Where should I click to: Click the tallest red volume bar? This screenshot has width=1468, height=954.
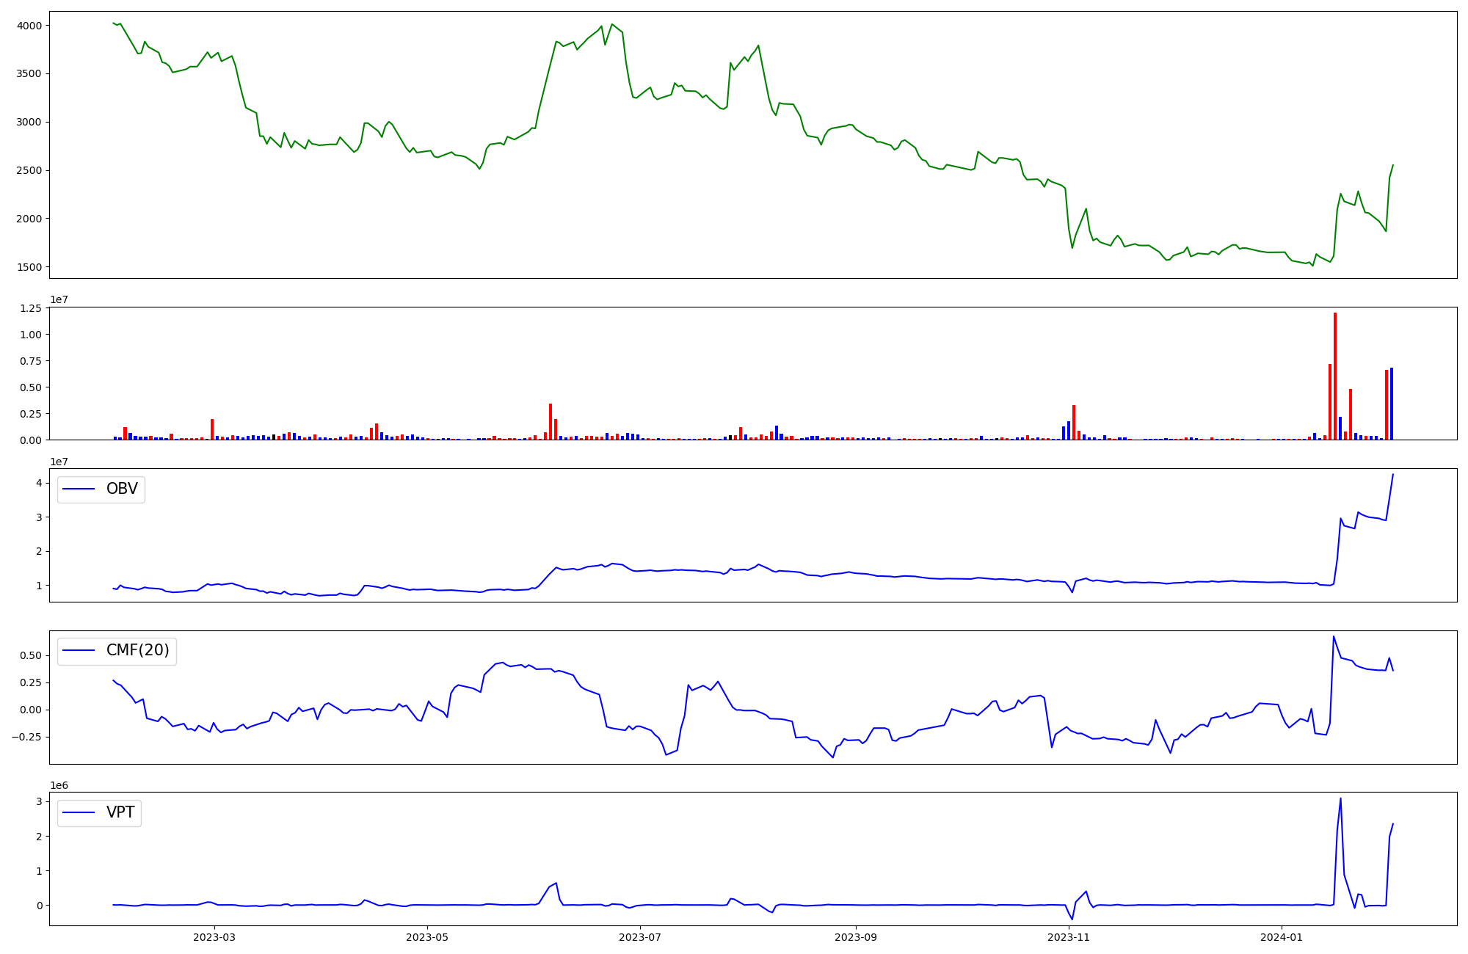coord(1335,376)
